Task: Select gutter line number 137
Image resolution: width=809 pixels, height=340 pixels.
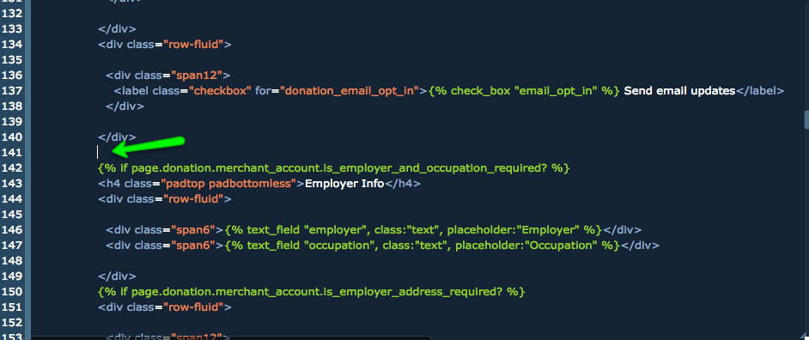Action: pos(12,91)
